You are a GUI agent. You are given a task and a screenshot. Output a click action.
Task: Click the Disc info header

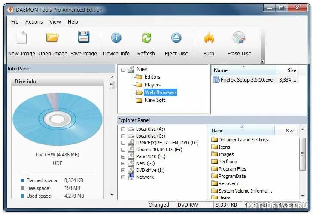coord(58,82)
